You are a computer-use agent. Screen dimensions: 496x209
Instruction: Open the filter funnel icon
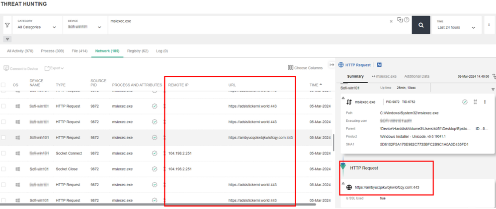[x=7, y=25]
